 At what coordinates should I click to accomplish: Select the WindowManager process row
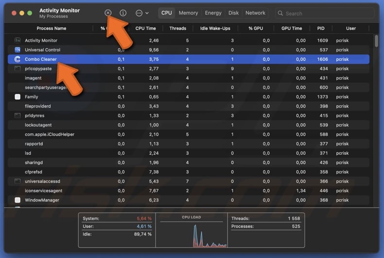pyautogui.click(x=189, y=200)
